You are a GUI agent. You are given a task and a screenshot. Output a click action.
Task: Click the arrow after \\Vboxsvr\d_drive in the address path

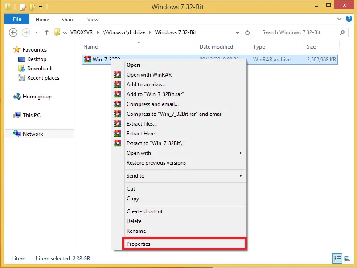click(150, 32)
